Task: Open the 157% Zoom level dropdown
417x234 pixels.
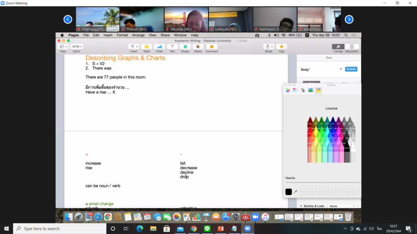Action: click(x=77, y=47)
